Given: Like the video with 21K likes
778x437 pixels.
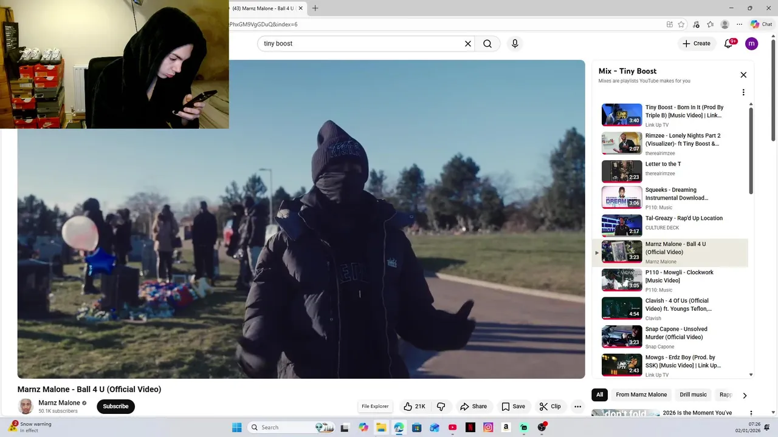Looking at the screenshot, I should click(415, 407).
